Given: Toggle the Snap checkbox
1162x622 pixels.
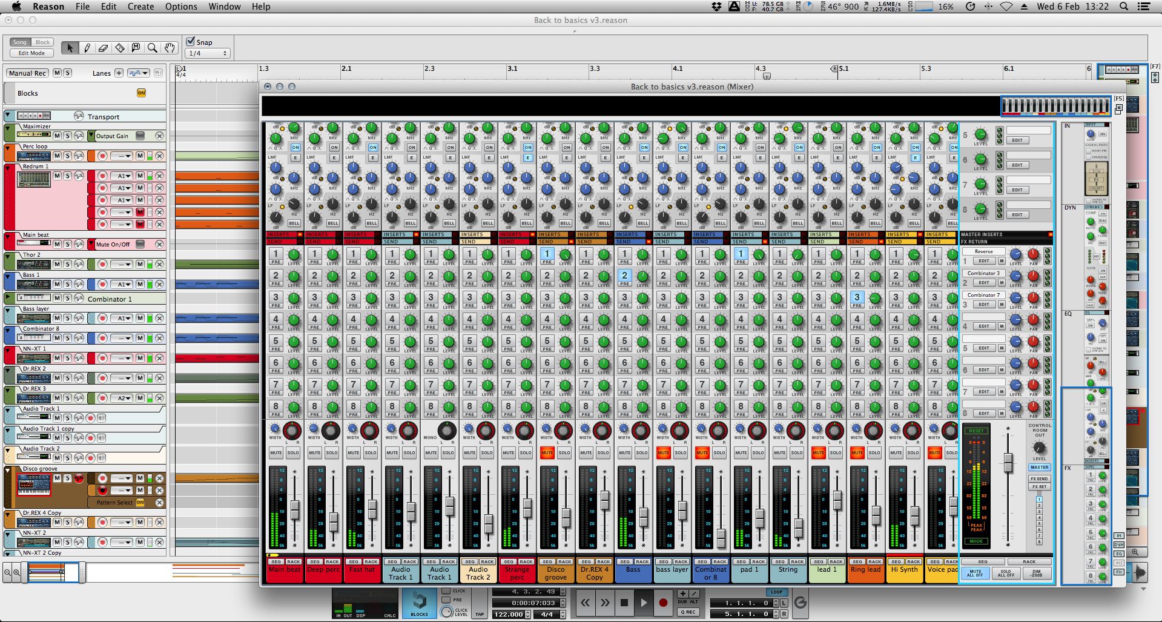Looking at the screenshot, I should click(x=191, y=41).
